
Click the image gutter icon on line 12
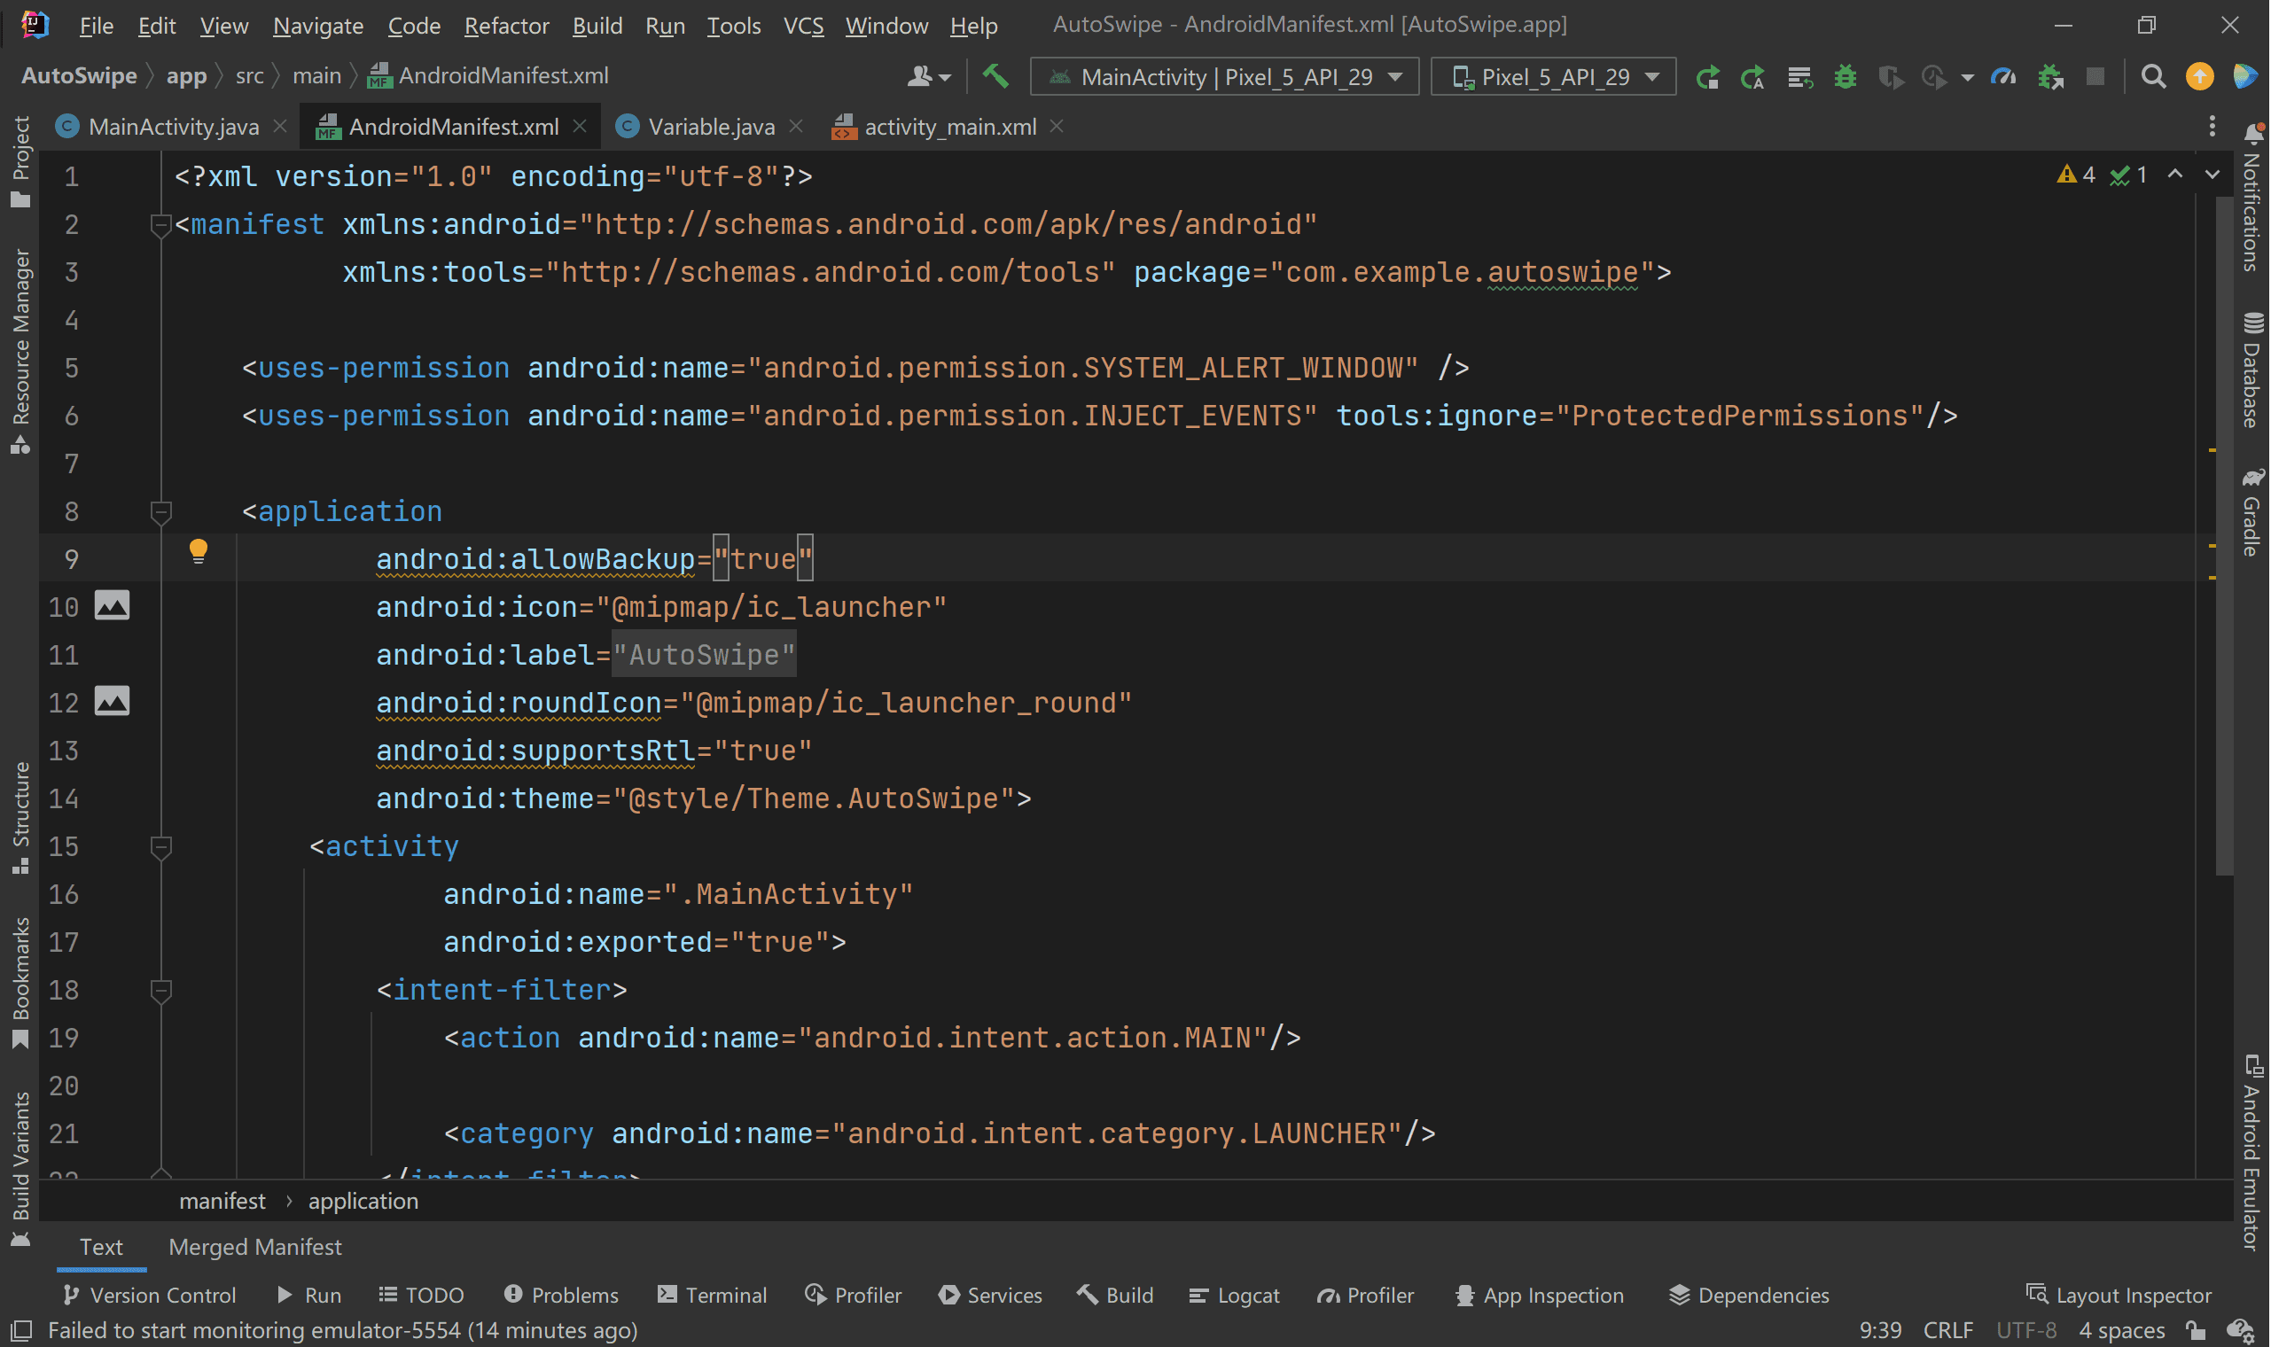pos(112,702)
